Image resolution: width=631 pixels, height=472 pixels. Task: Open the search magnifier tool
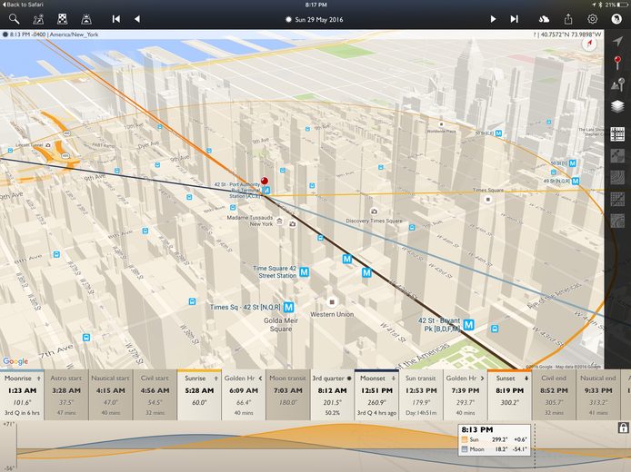pos(14,19)
